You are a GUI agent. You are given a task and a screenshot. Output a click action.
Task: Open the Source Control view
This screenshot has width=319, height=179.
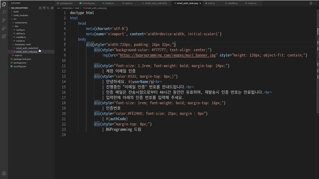4,20
